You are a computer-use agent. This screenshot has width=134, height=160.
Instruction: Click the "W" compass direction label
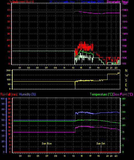point(127,76)
